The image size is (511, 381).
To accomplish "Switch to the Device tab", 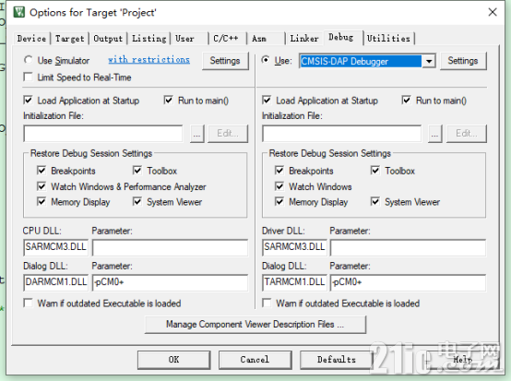I will pos(31,39).
